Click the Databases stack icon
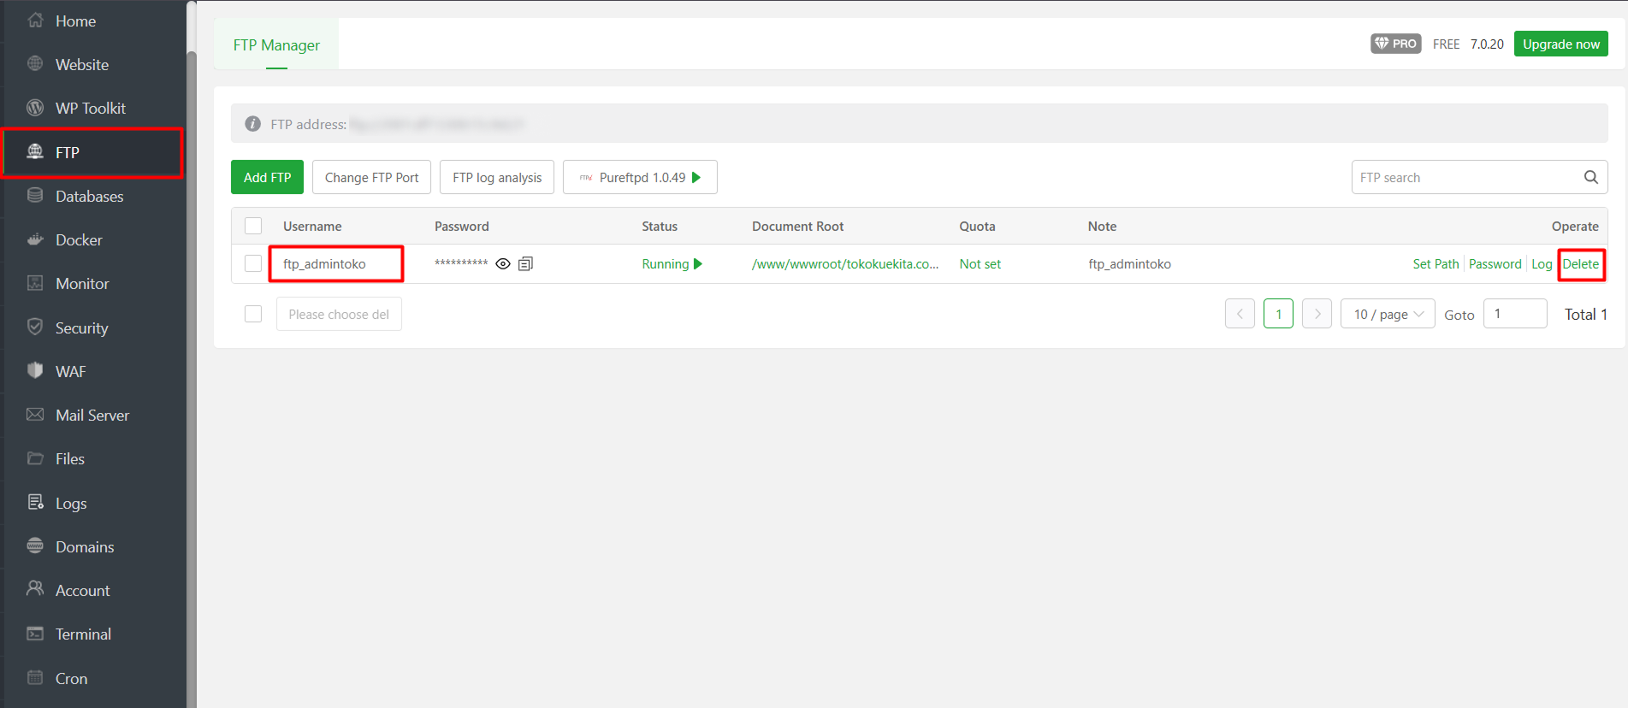This screenshot has height=708, width=1628. coord(35,196)
